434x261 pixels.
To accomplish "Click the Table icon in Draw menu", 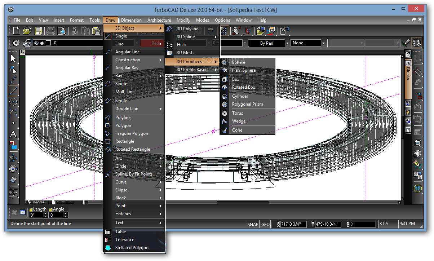I will pos(108,232).
